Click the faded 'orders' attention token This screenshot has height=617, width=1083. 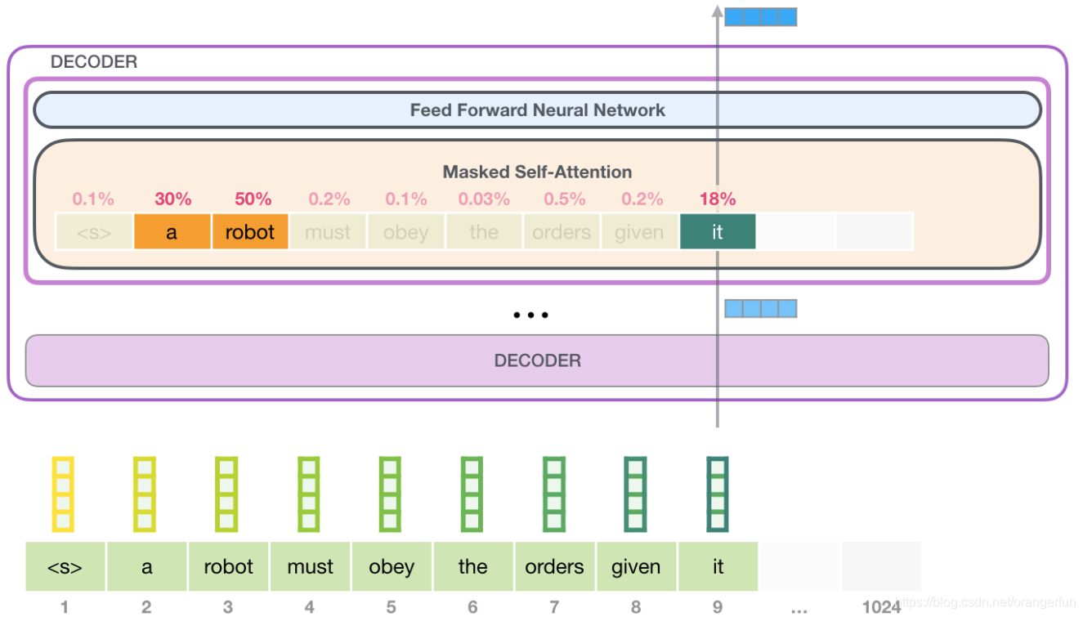point(562,232)
